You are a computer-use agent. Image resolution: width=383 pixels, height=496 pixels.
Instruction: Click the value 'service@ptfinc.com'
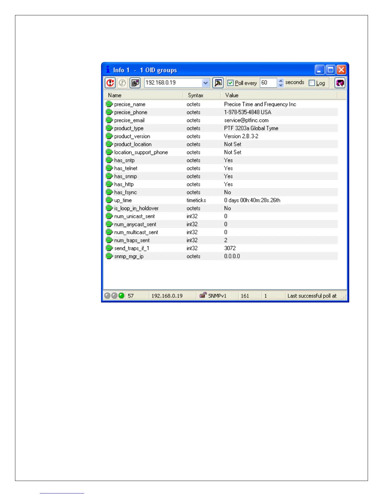coord(246,120)
